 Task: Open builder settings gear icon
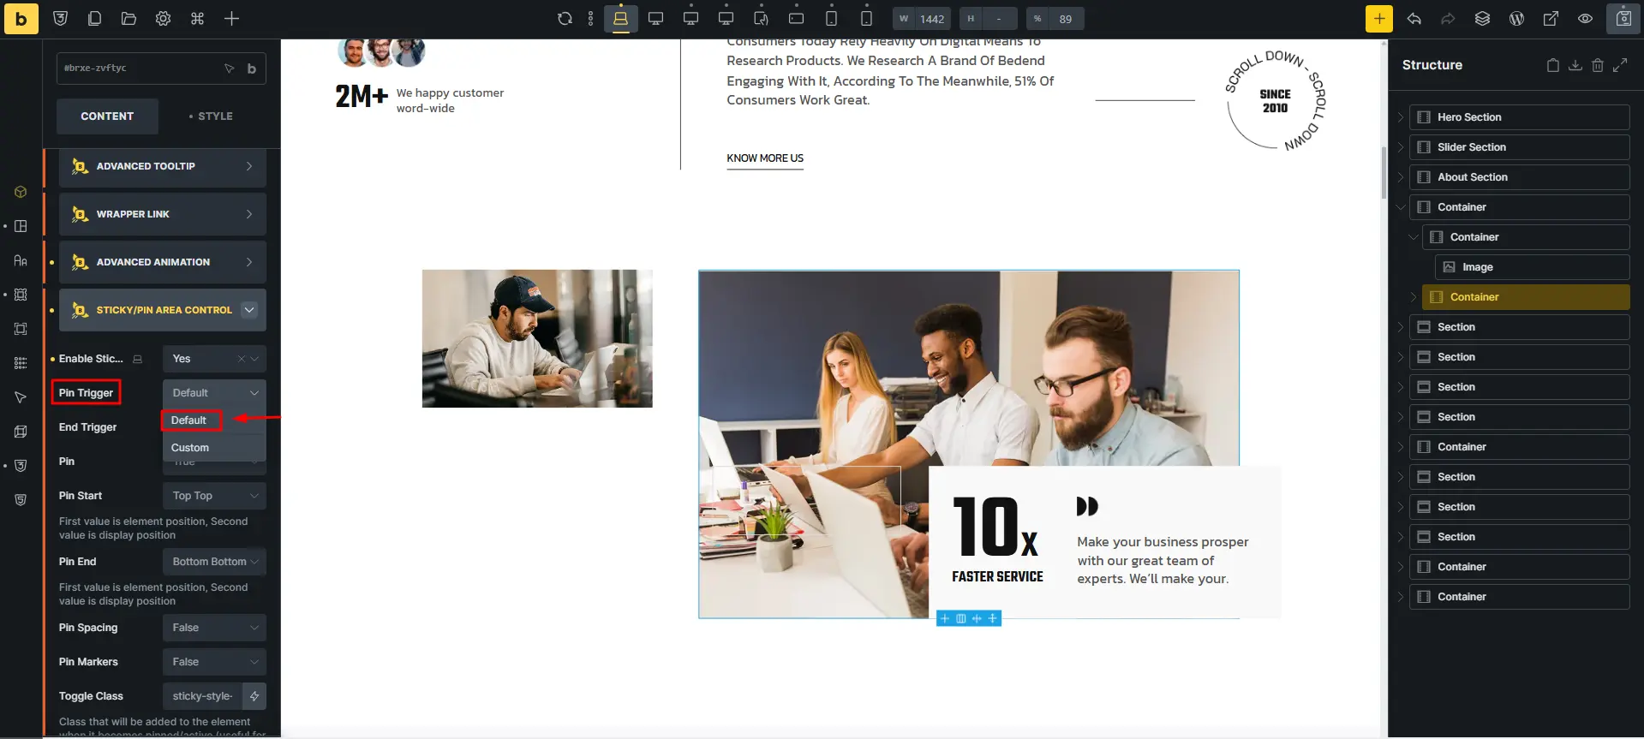(x=163, y=19)
